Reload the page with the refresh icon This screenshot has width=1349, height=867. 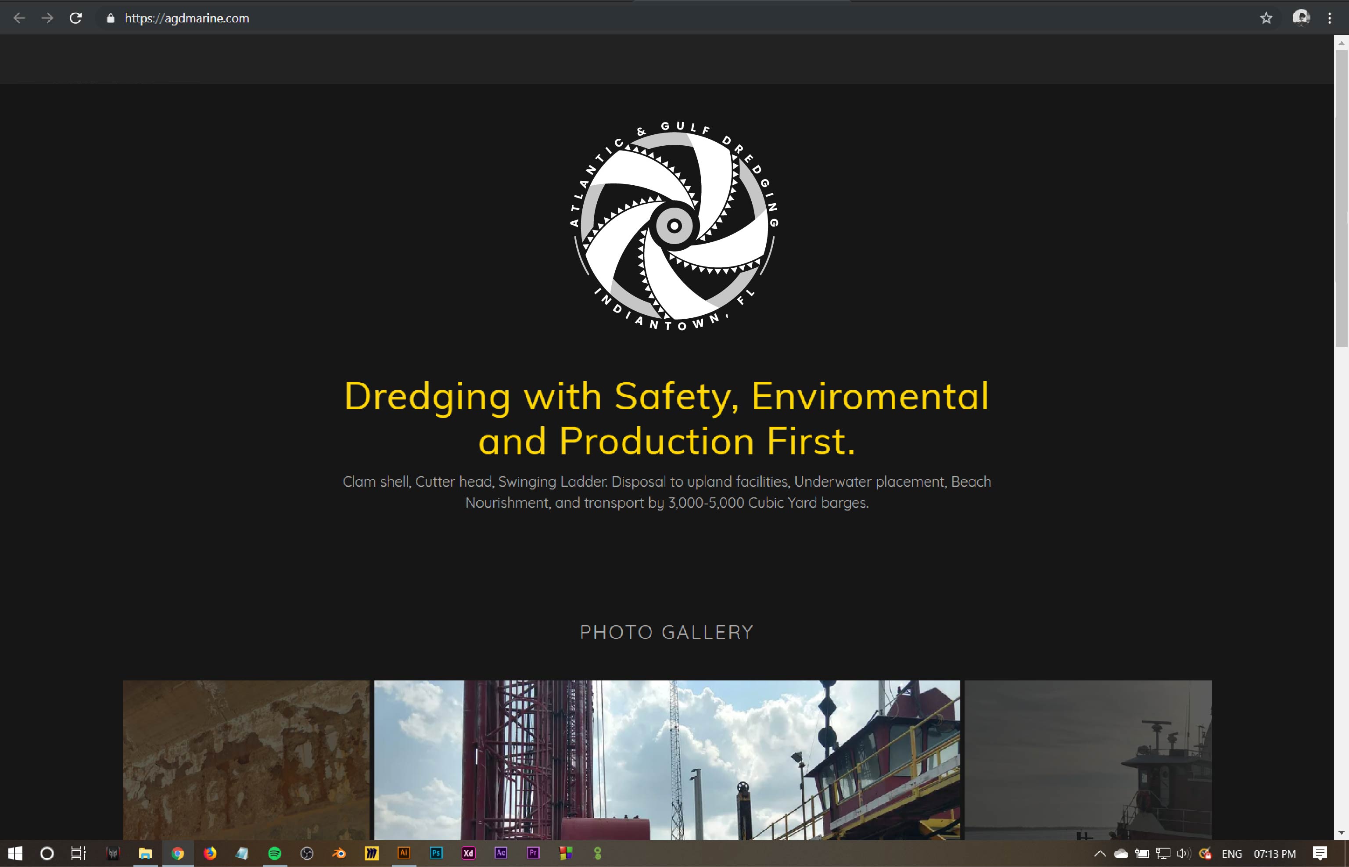pyautogui.click(x=75, y=18)
